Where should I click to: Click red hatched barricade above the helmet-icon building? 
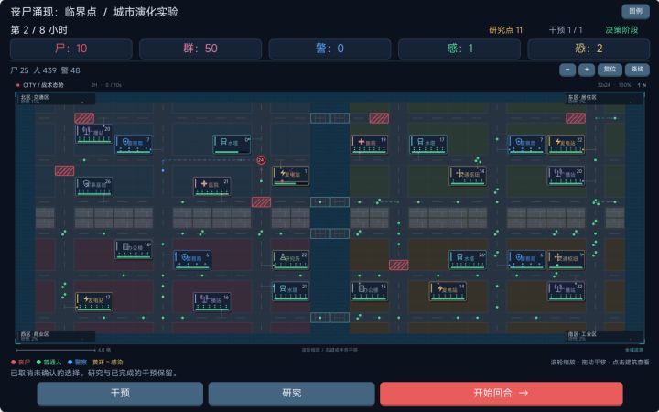click(x=64, y=170)
